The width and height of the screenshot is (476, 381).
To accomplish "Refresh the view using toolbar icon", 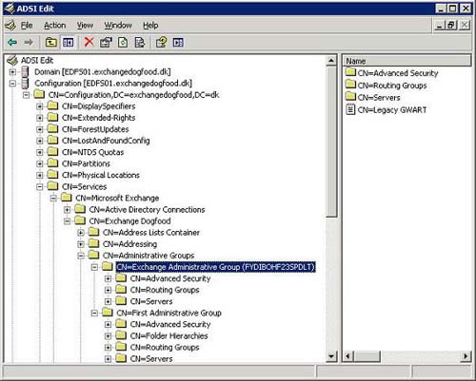I will pos(123,43).
